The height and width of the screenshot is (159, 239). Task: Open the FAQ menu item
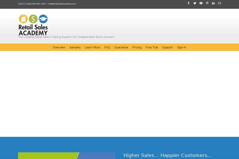(107, 47)
